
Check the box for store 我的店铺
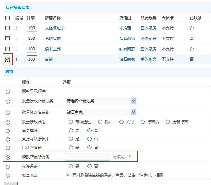point(8,38)
